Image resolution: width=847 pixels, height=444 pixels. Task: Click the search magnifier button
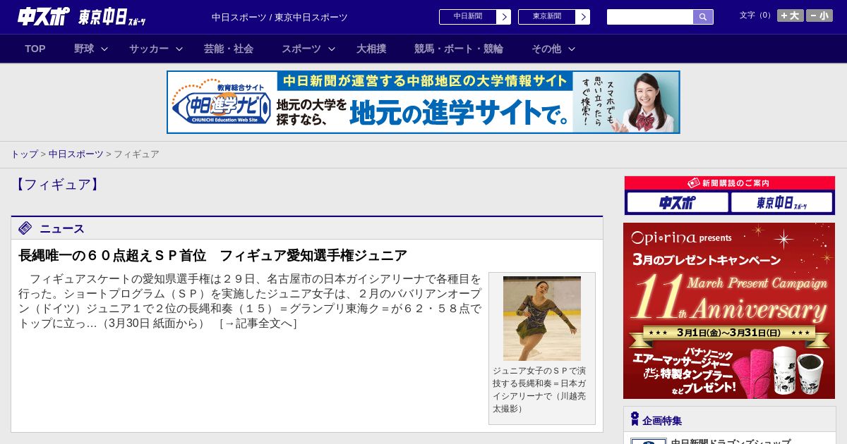(x=703, y=17)
